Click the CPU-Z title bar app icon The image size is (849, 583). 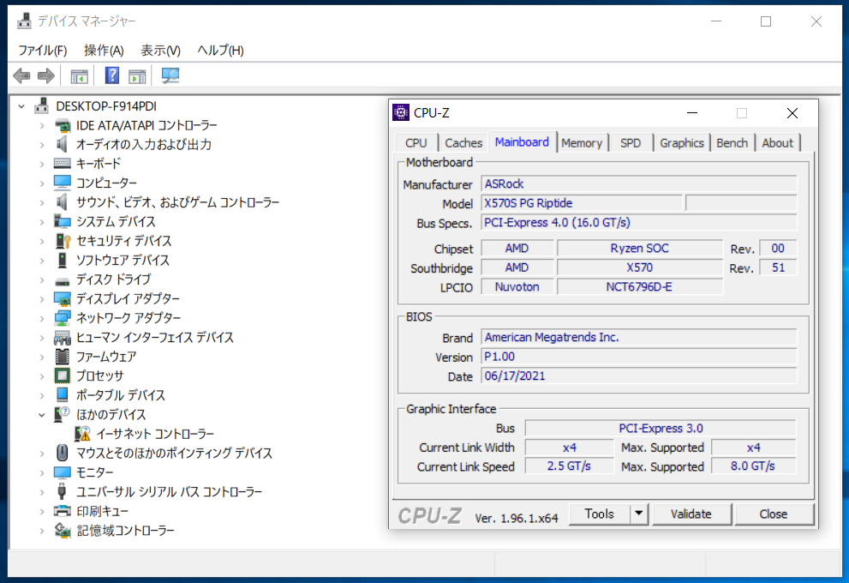coord(401,112)
